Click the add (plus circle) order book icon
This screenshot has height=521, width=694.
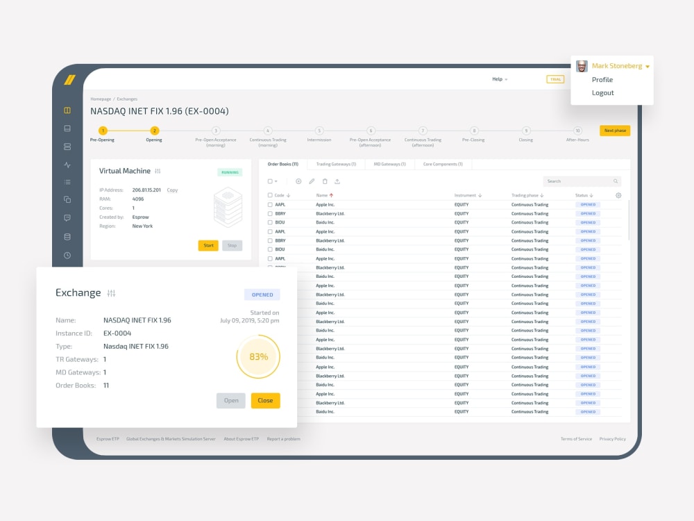298,181
